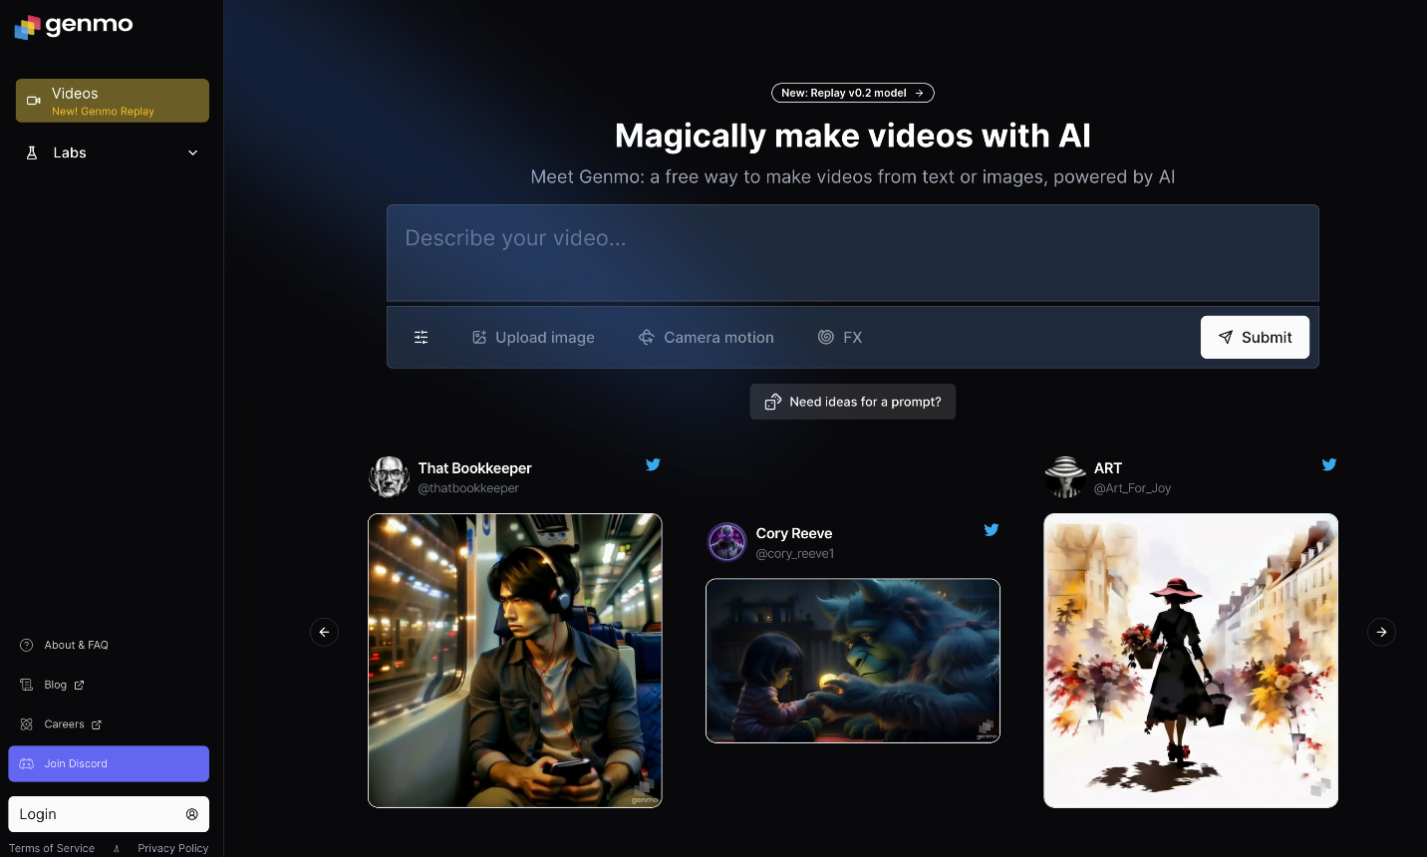This screenshot has width=1427, height=857.
Task: Open the Camera motion options
Action: [x=707, y=338]
